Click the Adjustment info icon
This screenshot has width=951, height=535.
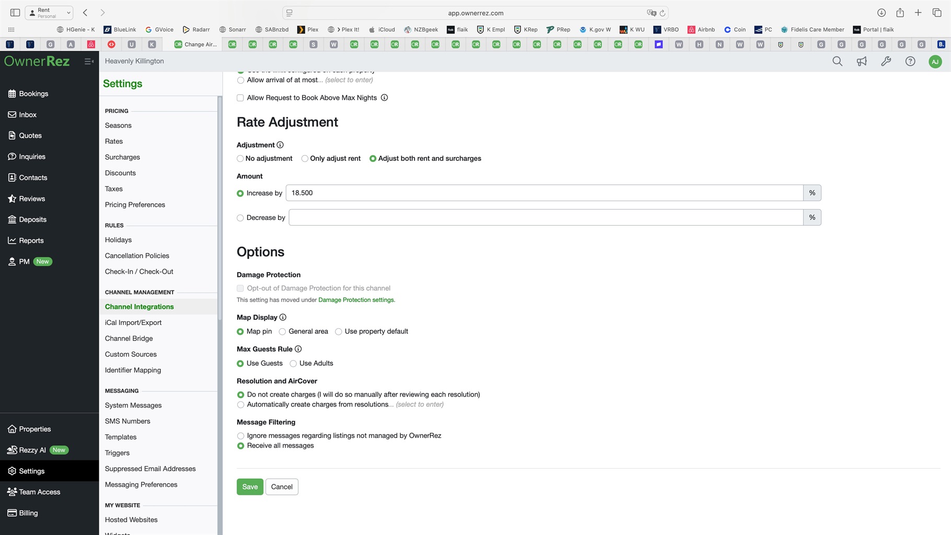(280, 145)
